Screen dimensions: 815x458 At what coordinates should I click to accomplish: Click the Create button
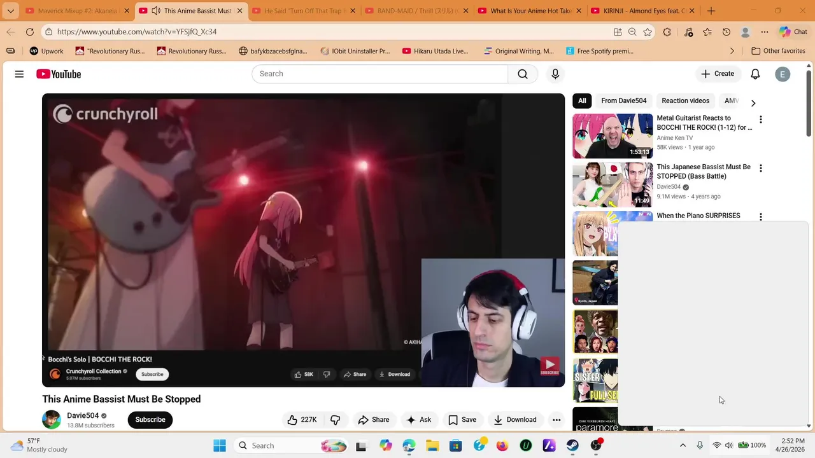[x=718, y=74]
